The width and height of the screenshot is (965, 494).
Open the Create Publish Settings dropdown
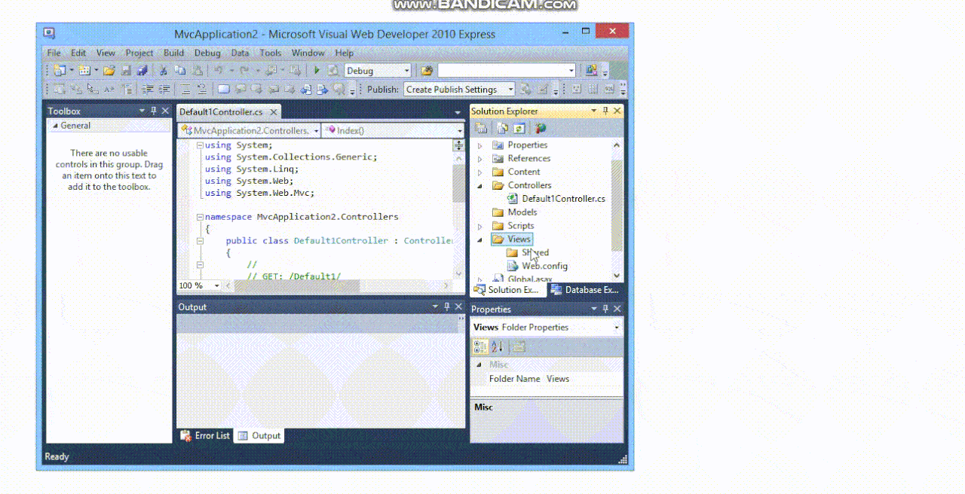(510, 89)
